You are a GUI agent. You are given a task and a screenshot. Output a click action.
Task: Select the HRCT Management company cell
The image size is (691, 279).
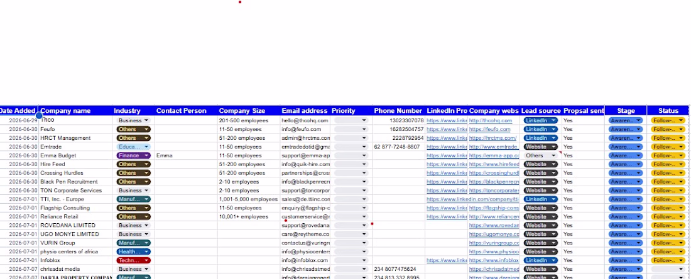(75, 138)
